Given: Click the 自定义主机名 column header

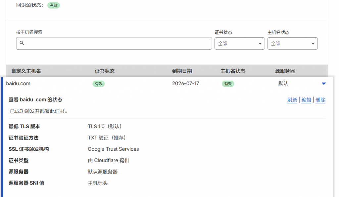Looking at the screenshot, I should (x=26, y=71).
